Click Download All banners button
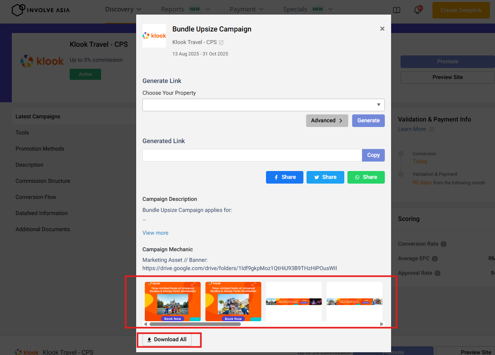The height and width of the screenshot is (355, 495). coord(167,340)
